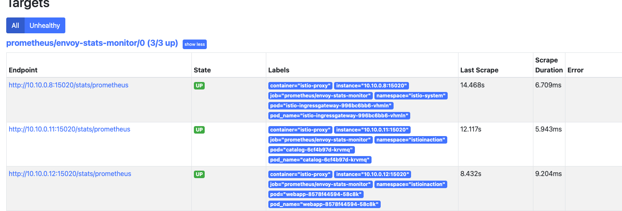Viewport: 622px width, 211px height.
Task: Click last scrape value 12.117s
Action: [471, 129]
